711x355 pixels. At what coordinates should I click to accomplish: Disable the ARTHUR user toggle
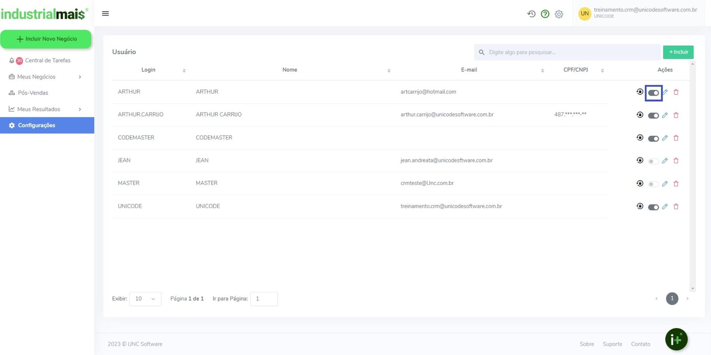[653, 93]
